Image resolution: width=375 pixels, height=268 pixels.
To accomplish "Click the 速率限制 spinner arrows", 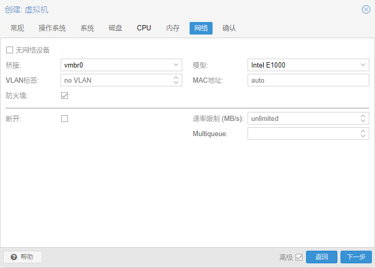I will coord(363,118).
